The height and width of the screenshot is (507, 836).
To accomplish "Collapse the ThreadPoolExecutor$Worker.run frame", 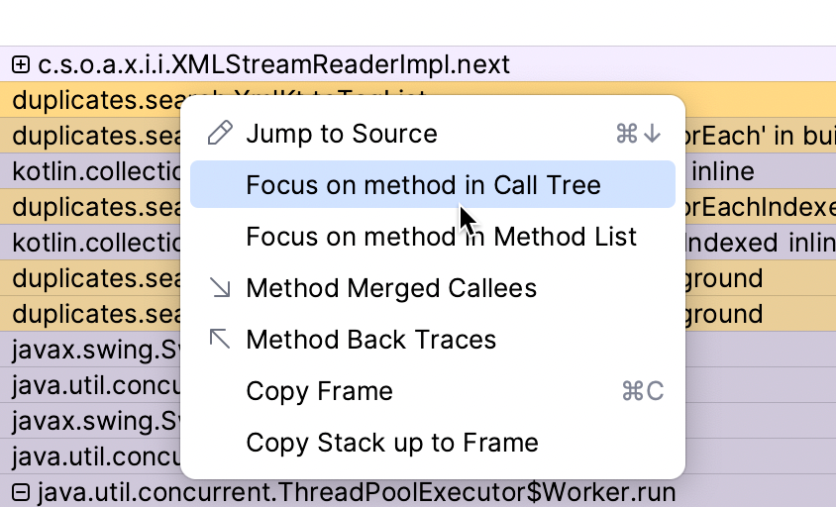I will pyautogui.click(x=21, y=491).
